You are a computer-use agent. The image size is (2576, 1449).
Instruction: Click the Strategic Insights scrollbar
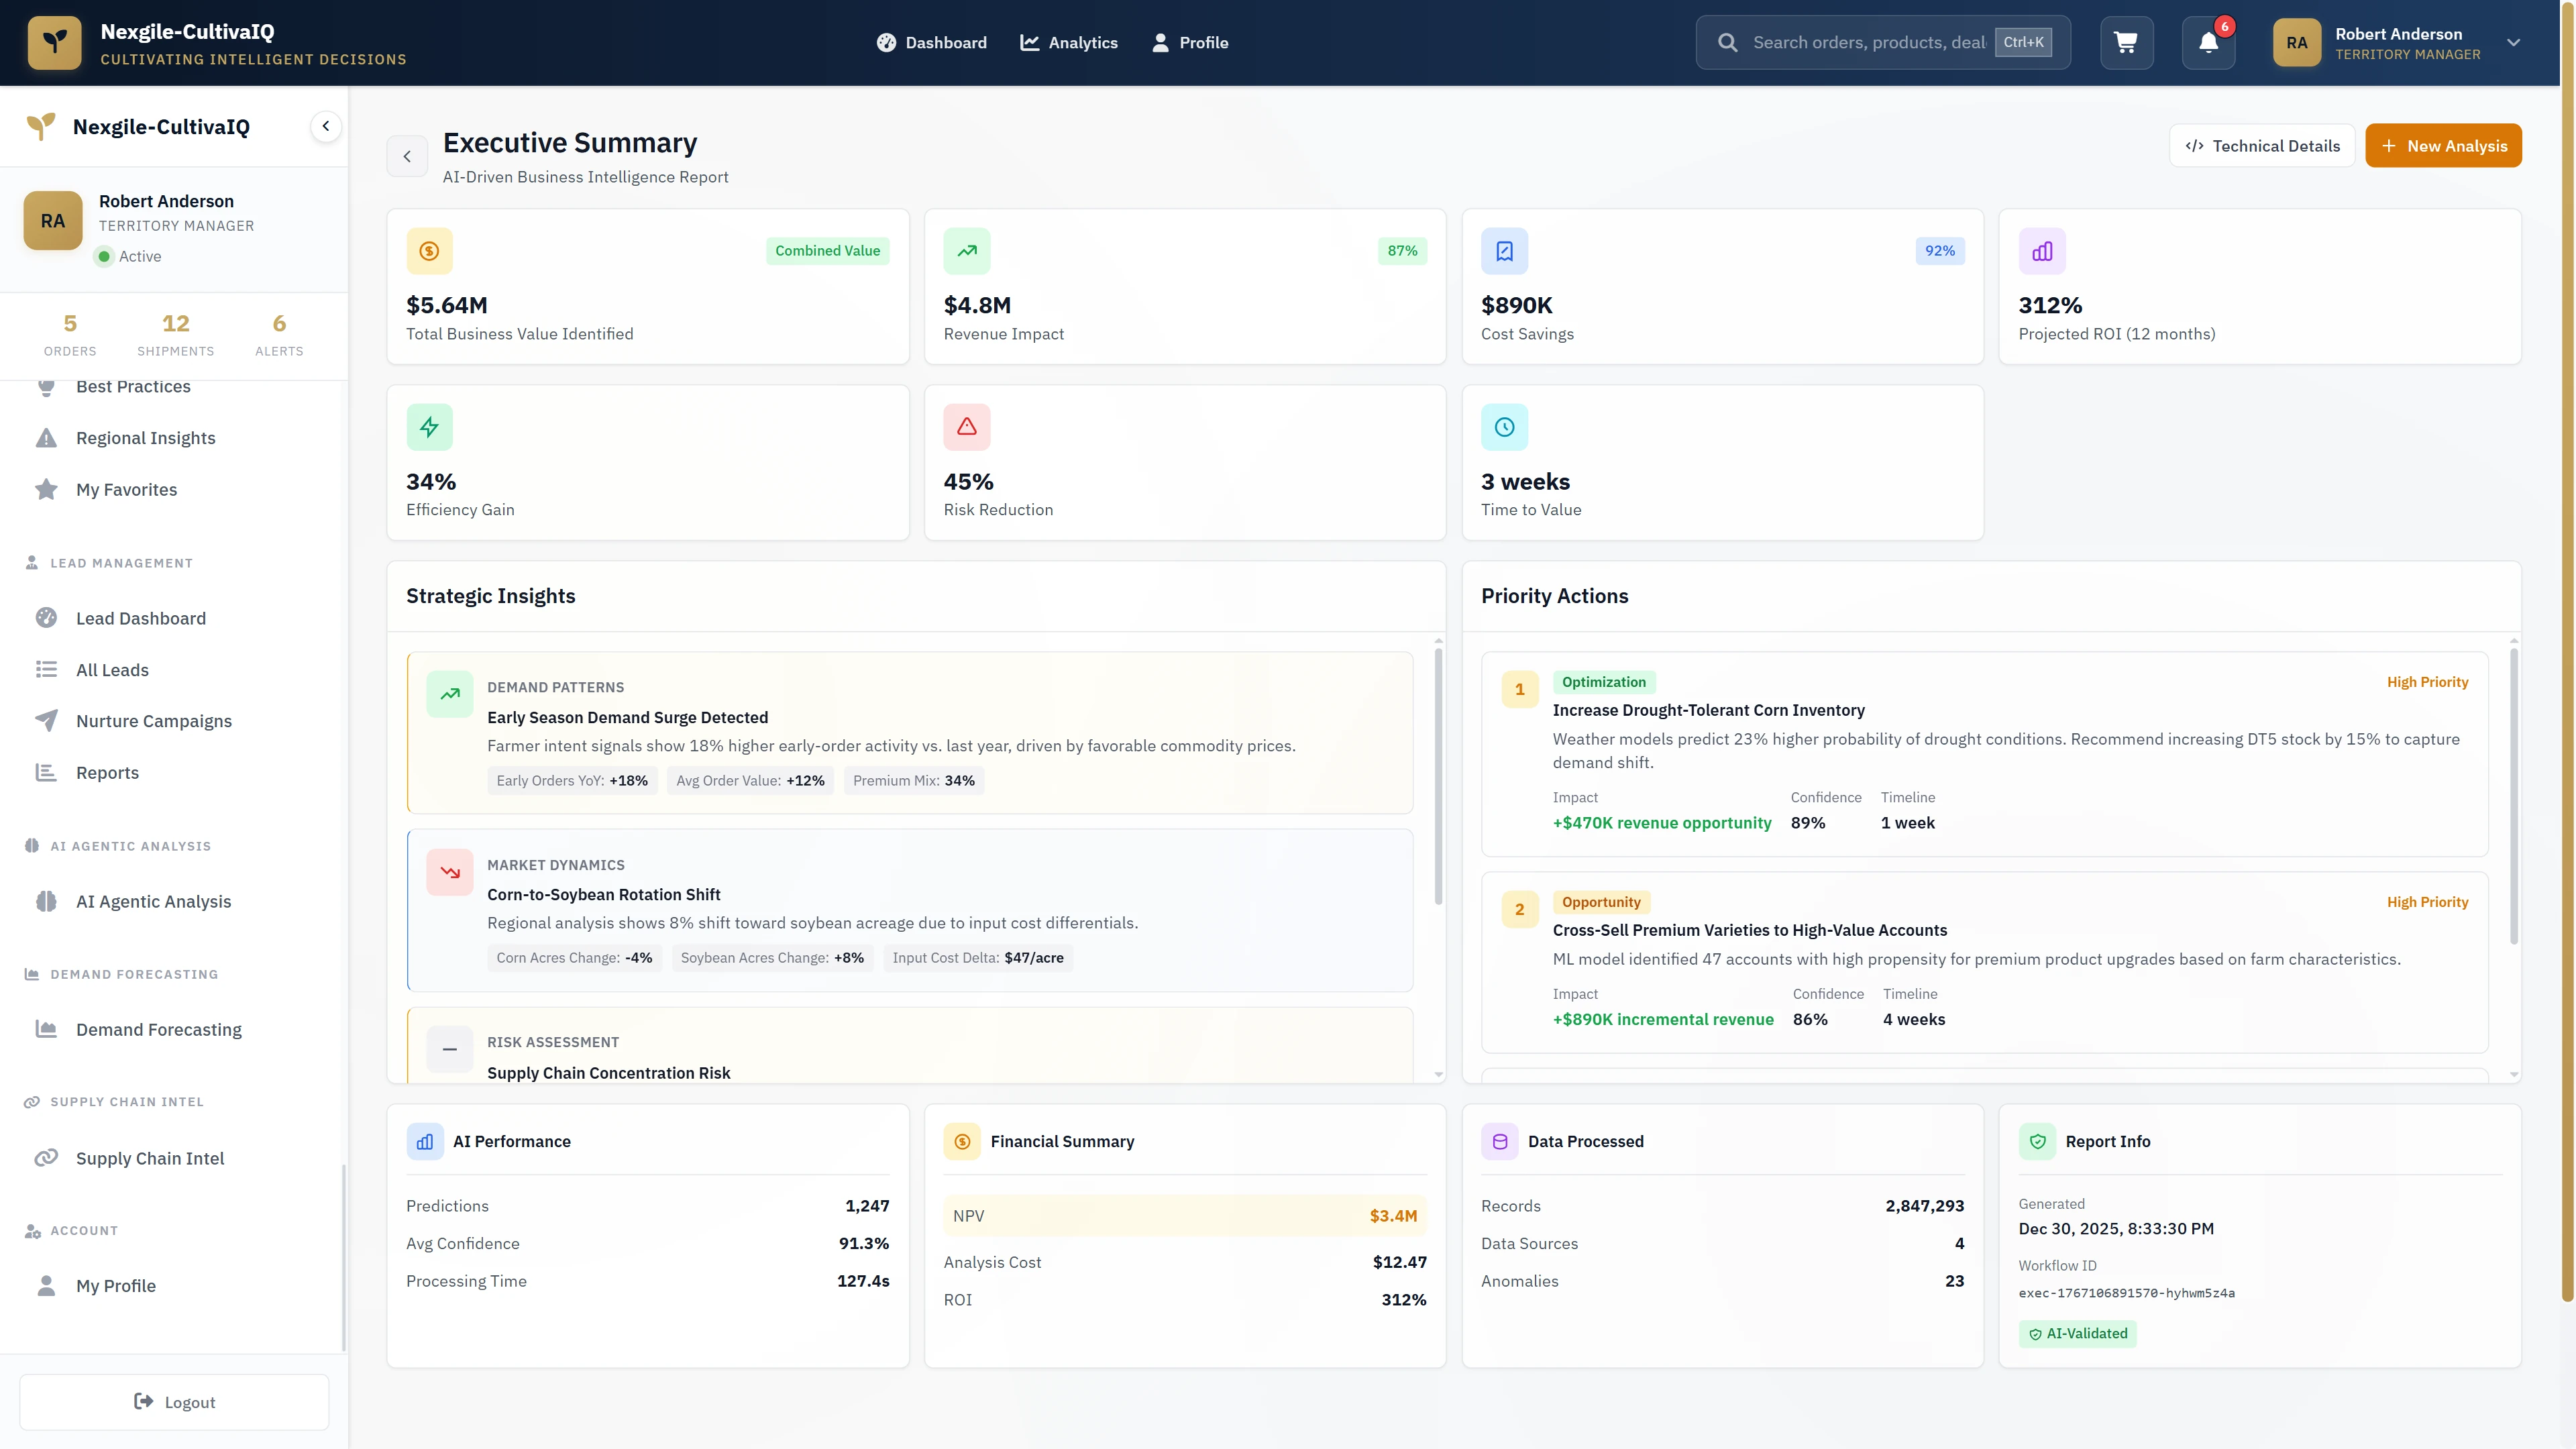coord(1438,775)
